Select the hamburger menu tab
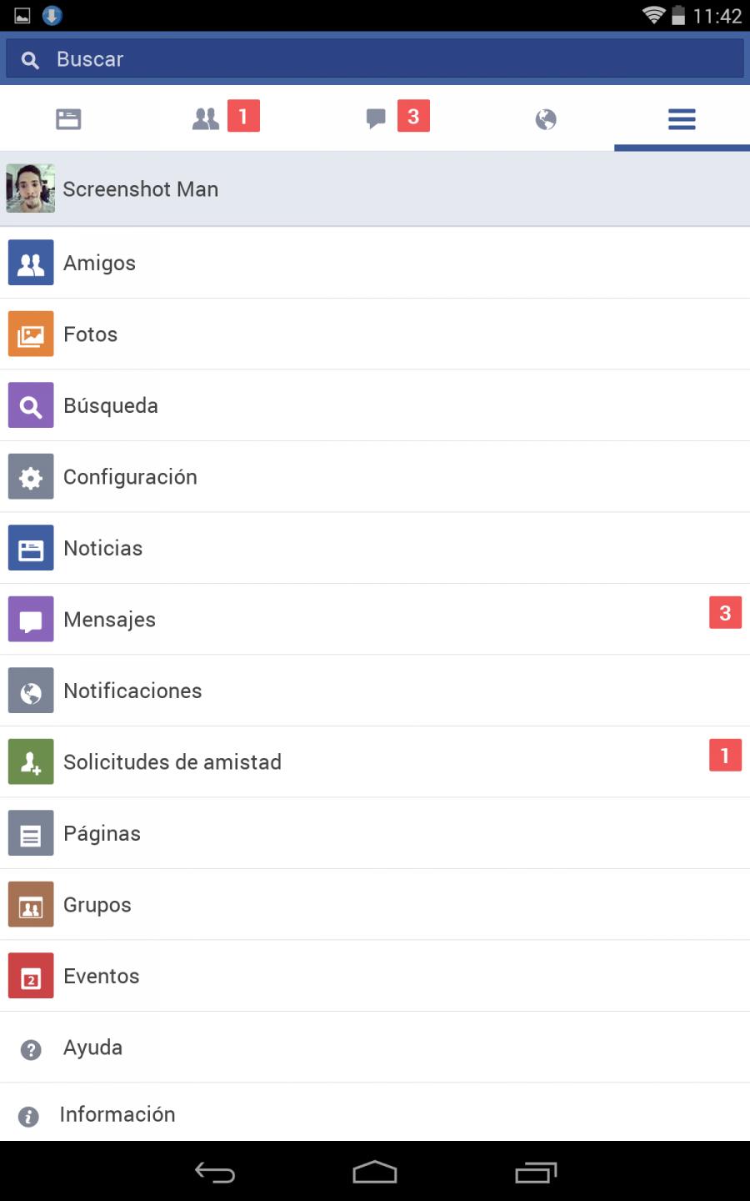The width and height of the screenshot is (750, 1201). (x=682, y=119)
